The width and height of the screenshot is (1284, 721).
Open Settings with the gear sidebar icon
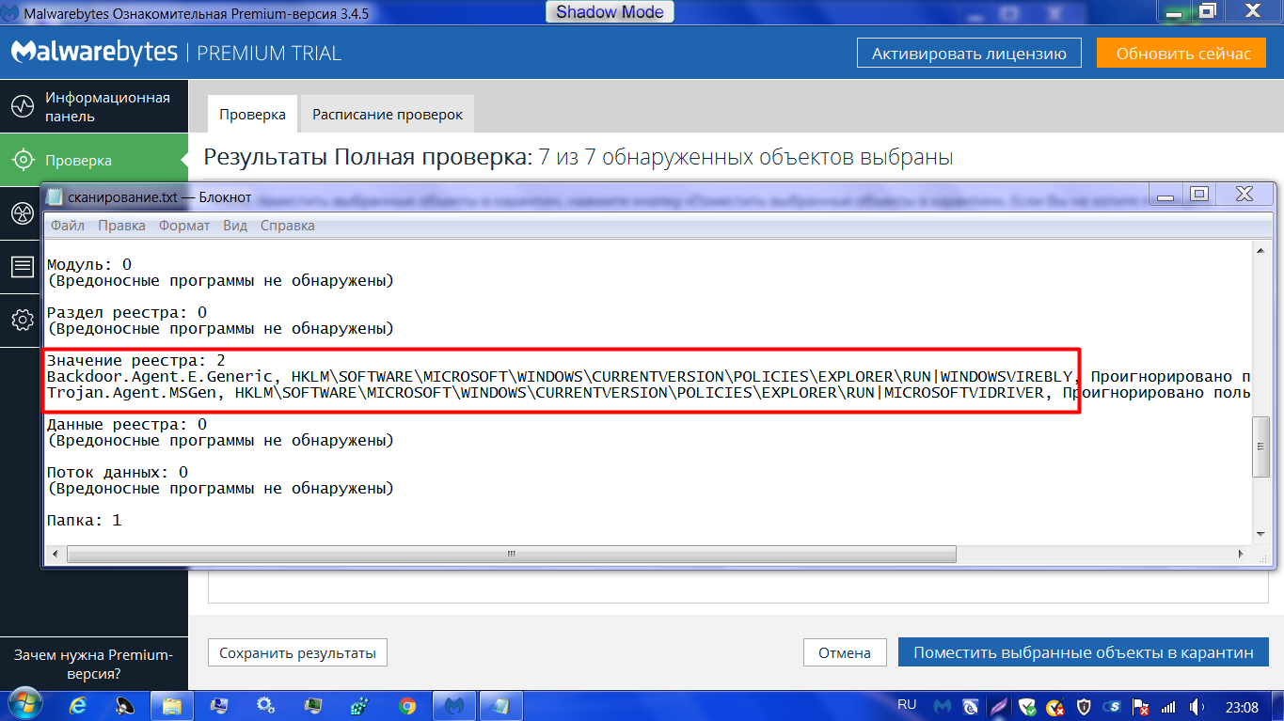22,321
